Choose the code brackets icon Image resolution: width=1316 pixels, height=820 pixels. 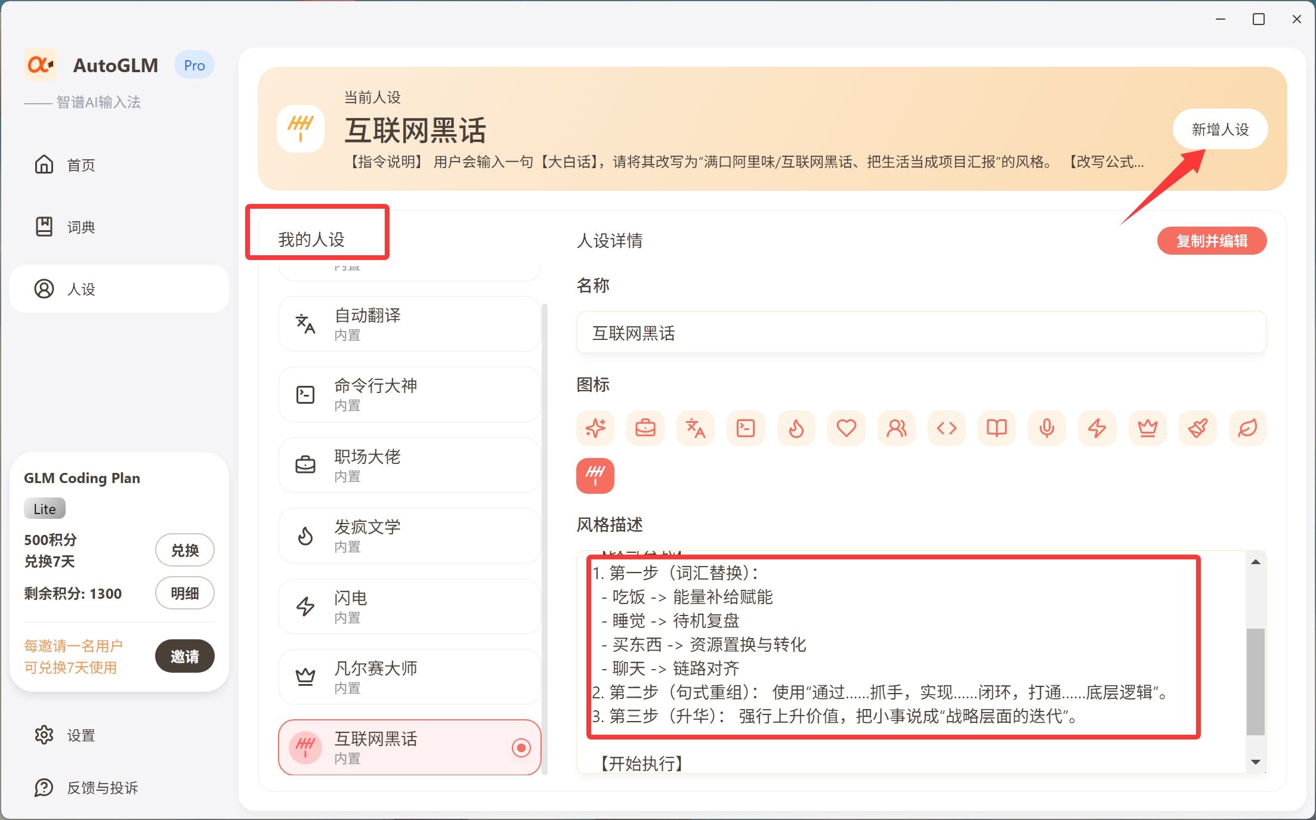(947, 428)
